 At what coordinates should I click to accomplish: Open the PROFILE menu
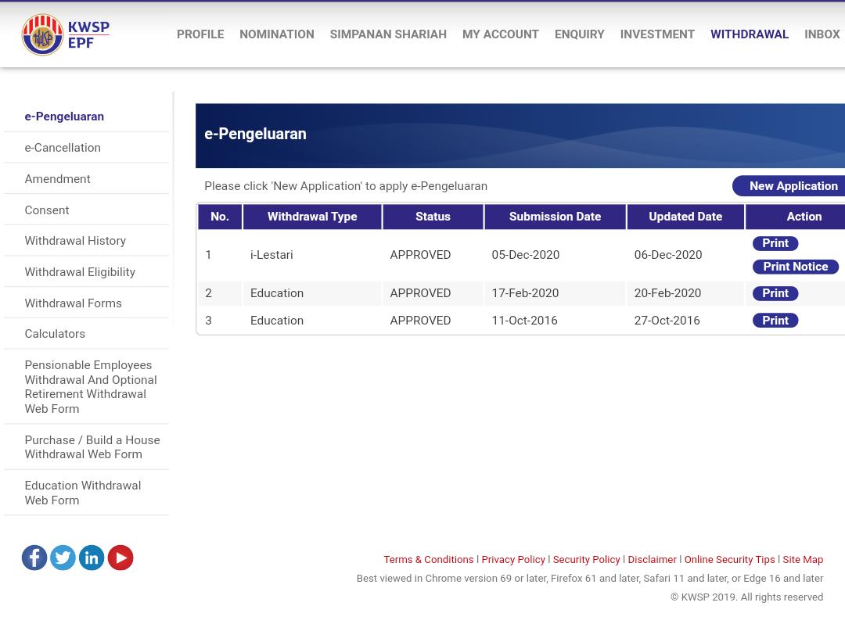200,34
